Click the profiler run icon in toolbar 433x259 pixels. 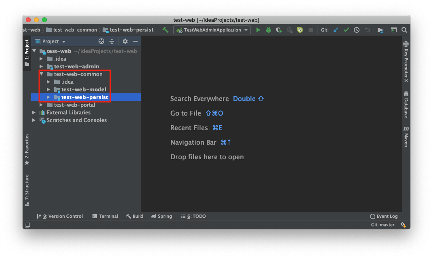click(x=289, y=30)
